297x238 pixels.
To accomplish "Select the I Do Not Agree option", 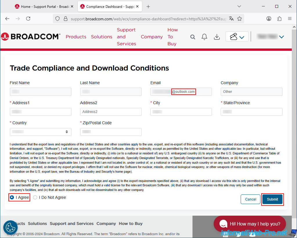I will [x=35, y=197].
